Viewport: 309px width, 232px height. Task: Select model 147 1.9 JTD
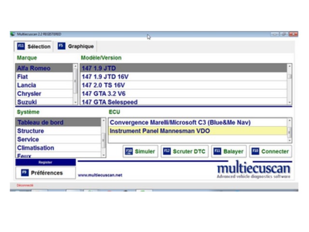pos(183,68)
